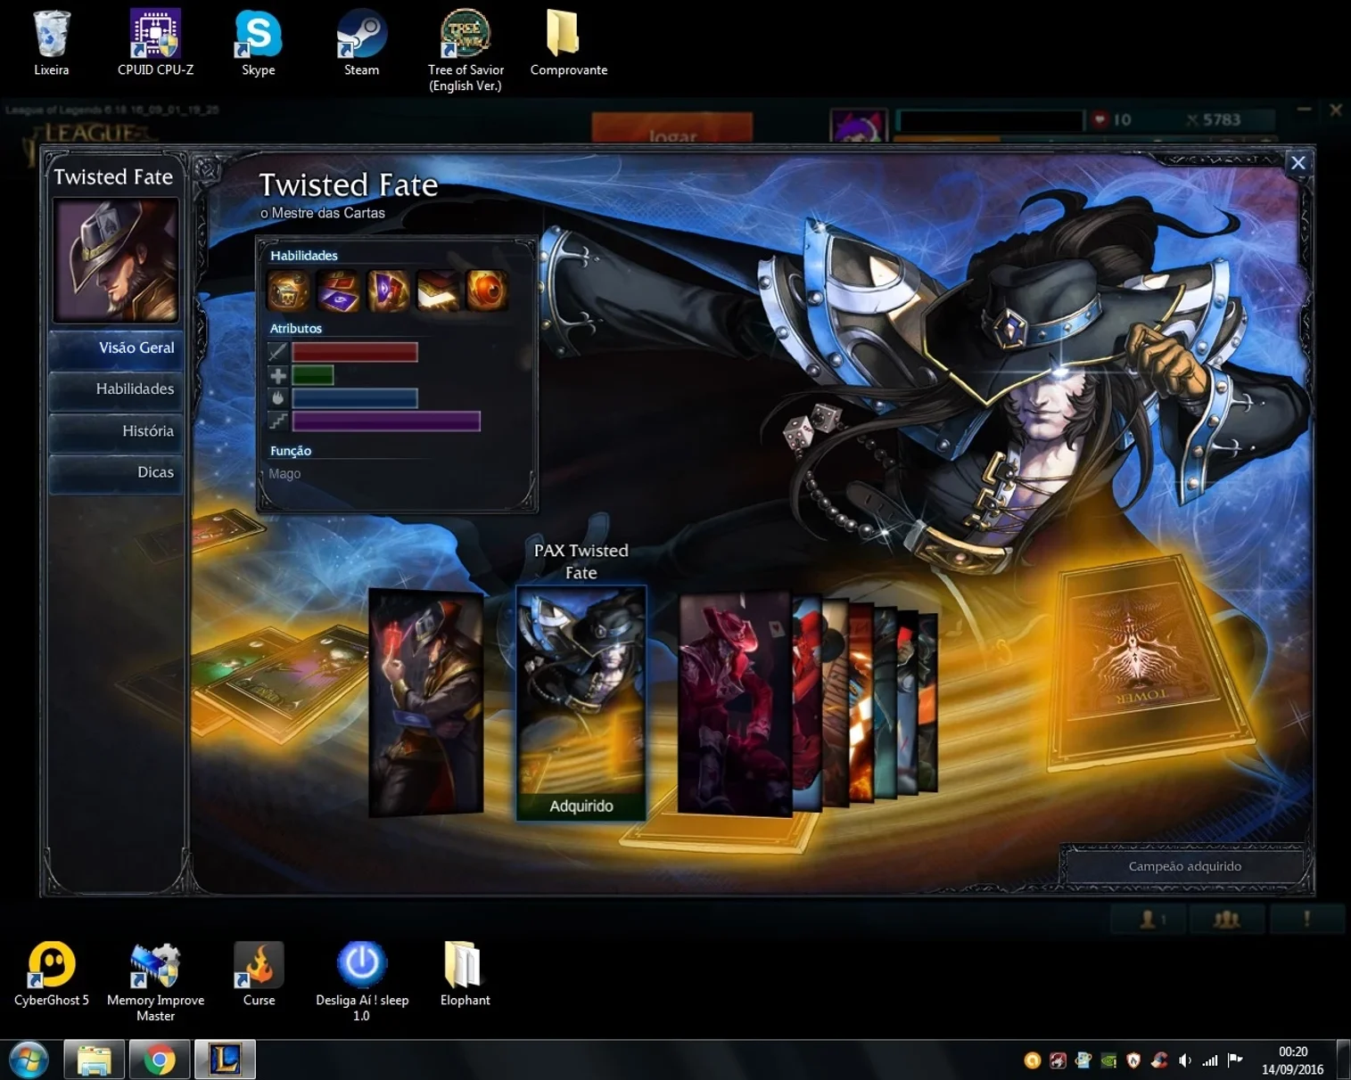The width and height of the screenshot is (1351, 1080).
Task: Click the network signal tray icon
Action: coord(1210,1060)
